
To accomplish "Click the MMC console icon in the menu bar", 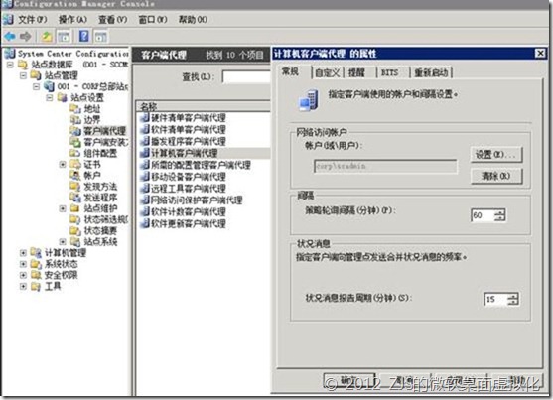I will (9, 20).
